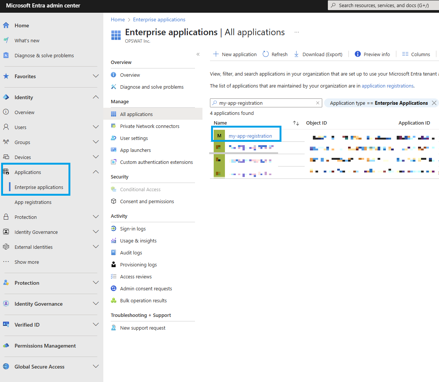The height and width of the screenshot is (382, 439).
Task: Expand the External Identities chevron
Action: coord(96,247)
